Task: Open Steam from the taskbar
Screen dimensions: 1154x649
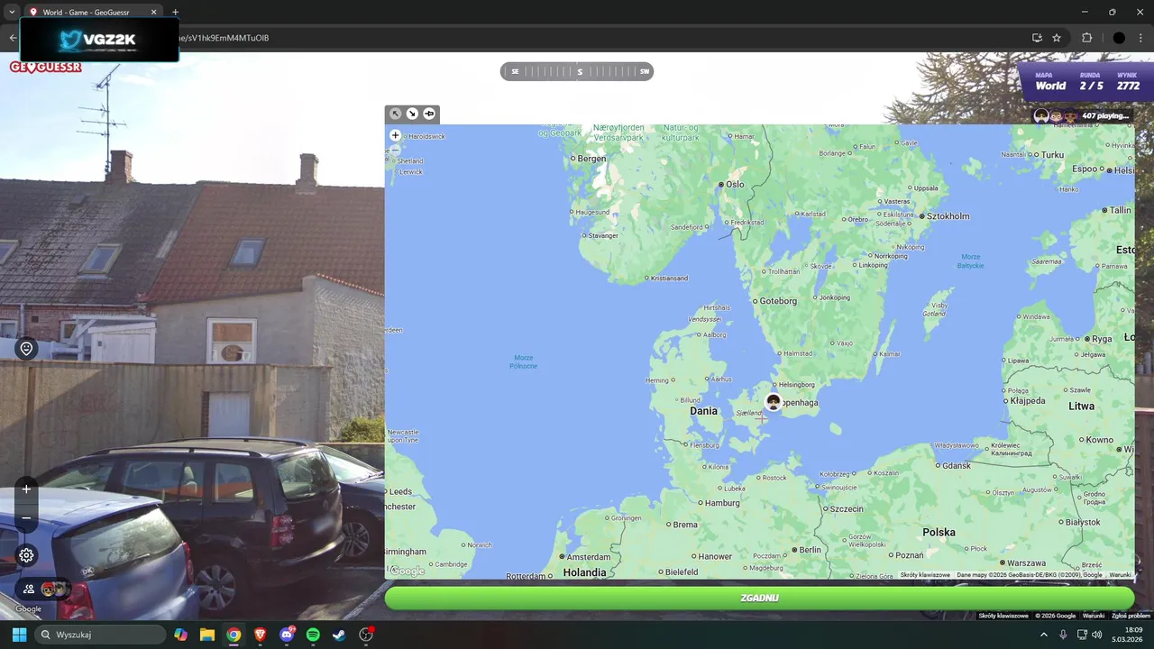Action: click(x=339, y=635)
